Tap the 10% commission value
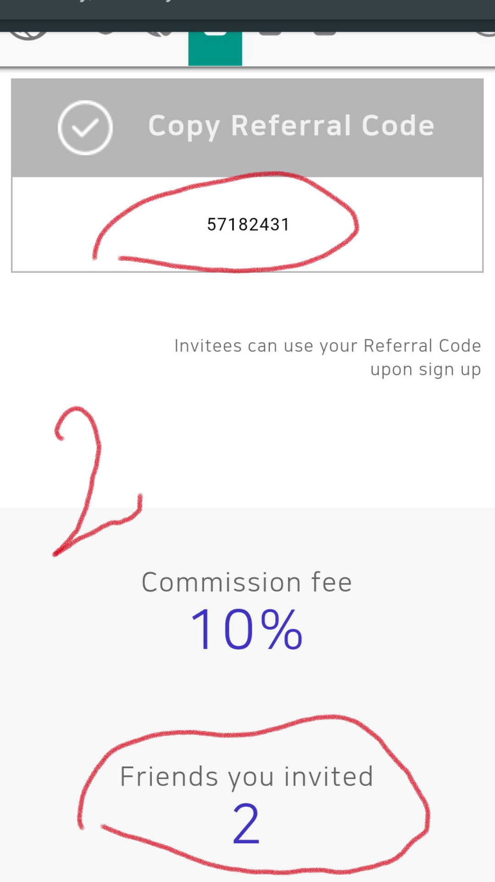The height and width of the screenshot is (882, 495). 247,629
